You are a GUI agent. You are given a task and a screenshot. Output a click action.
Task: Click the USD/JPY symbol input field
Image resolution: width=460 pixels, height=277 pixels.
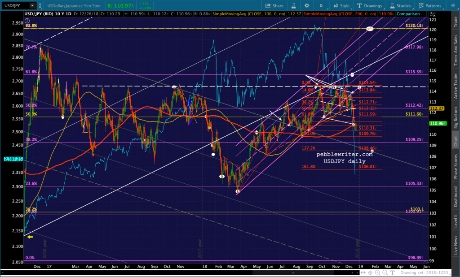(x=16, y=5)
